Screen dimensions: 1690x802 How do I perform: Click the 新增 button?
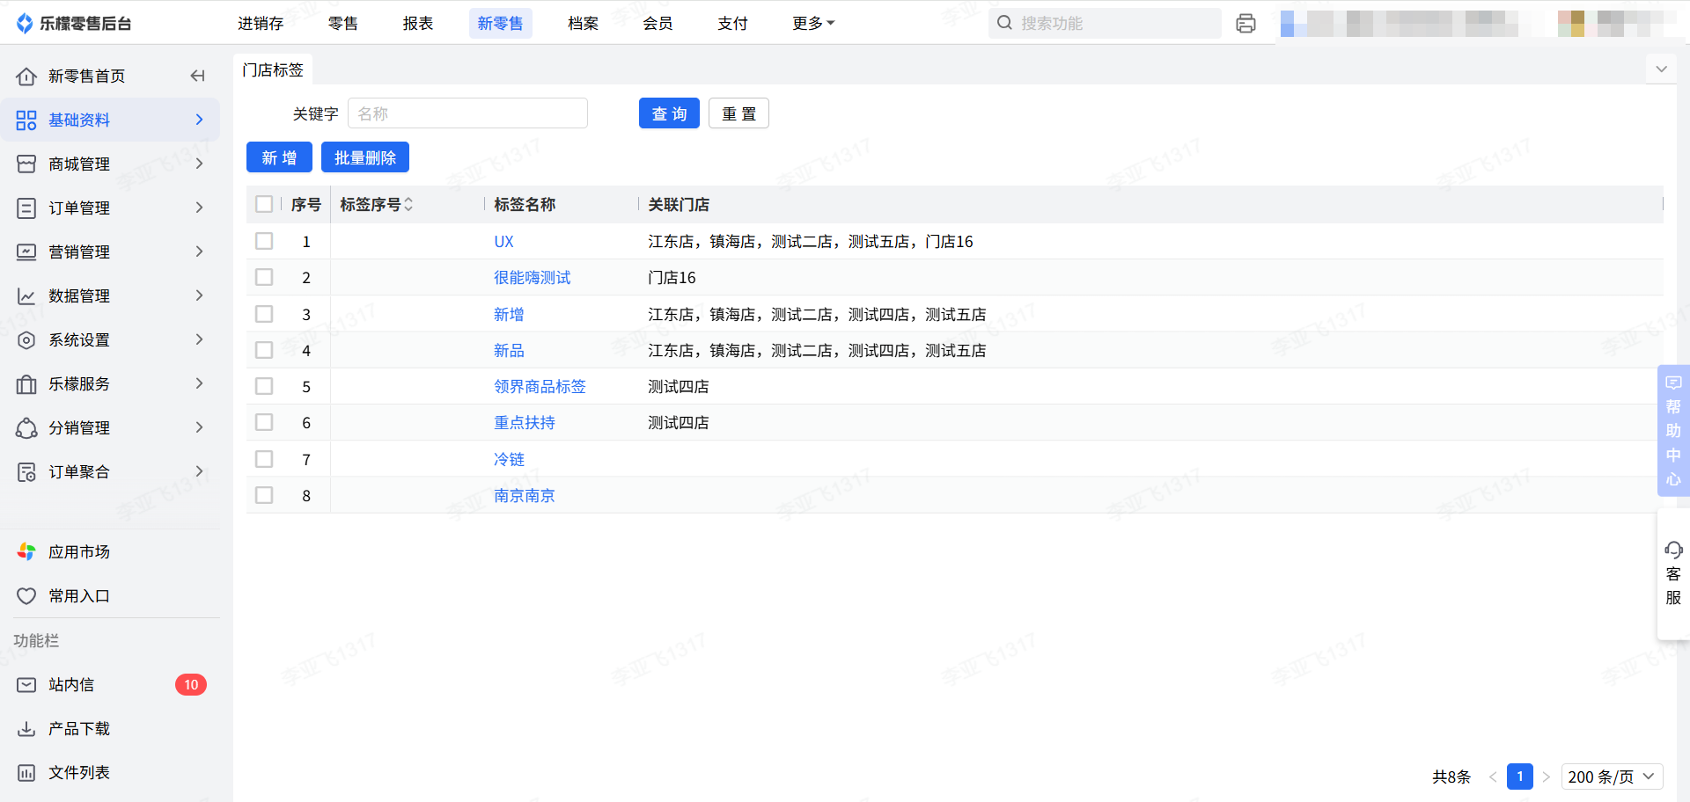279,157
